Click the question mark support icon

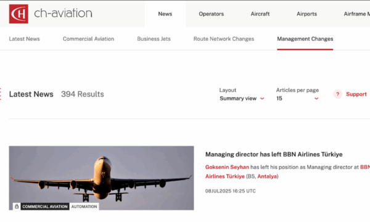[x=338, y=94]
